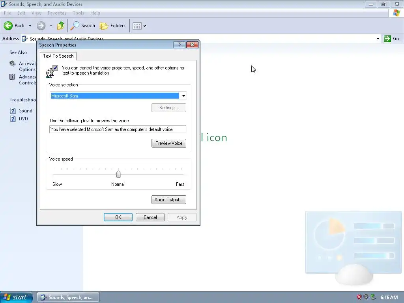Click the volume tray icon

[x=366, y=297]
